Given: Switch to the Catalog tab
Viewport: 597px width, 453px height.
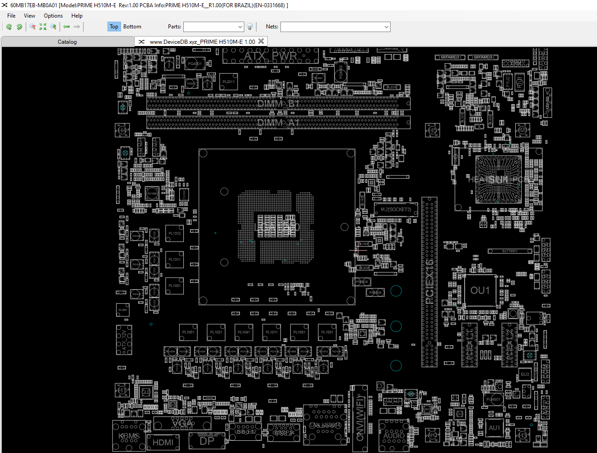Looking at the screenshot, I should click(x=67, y=42).
